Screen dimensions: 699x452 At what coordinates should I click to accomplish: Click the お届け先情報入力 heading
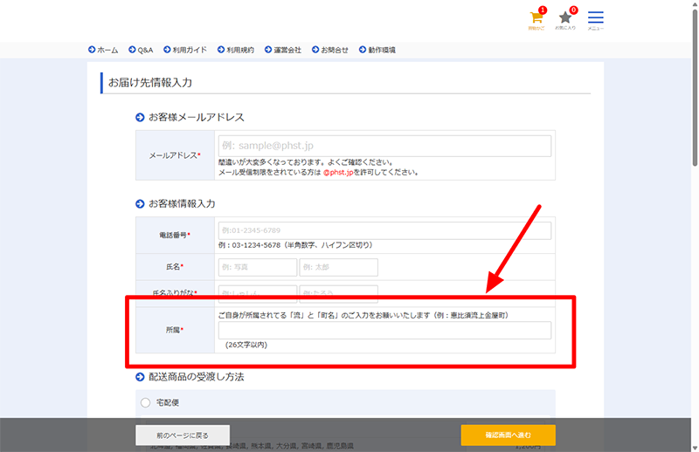coord(150,83)
